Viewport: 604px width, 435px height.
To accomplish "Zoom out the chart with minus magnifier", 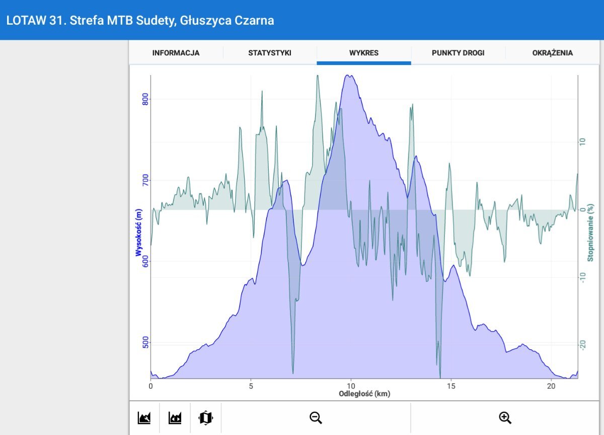I will tap(316, 417).
